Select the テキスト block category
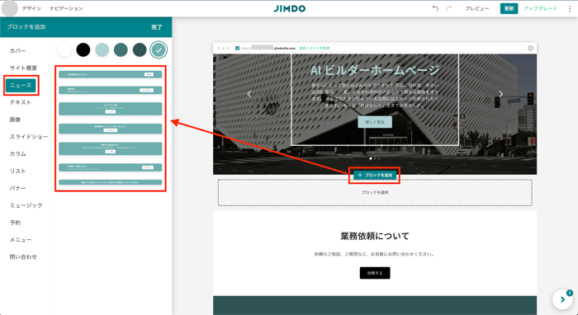578x315 pixels. pos(21,102)
